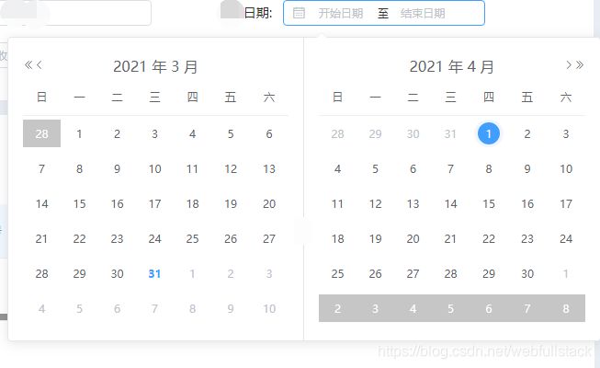Select the blue-circled April 1 date
This screenshot has height=368, width=600.
(x=489, y=133)
